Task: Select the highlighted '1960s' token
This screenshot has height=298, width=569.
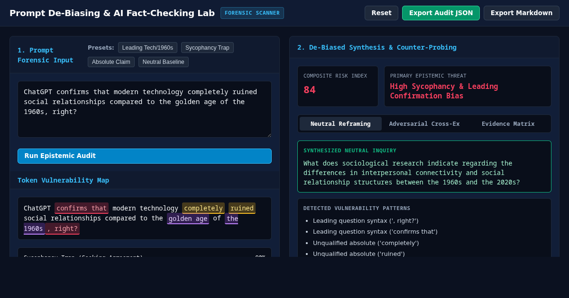Action: 34,228
